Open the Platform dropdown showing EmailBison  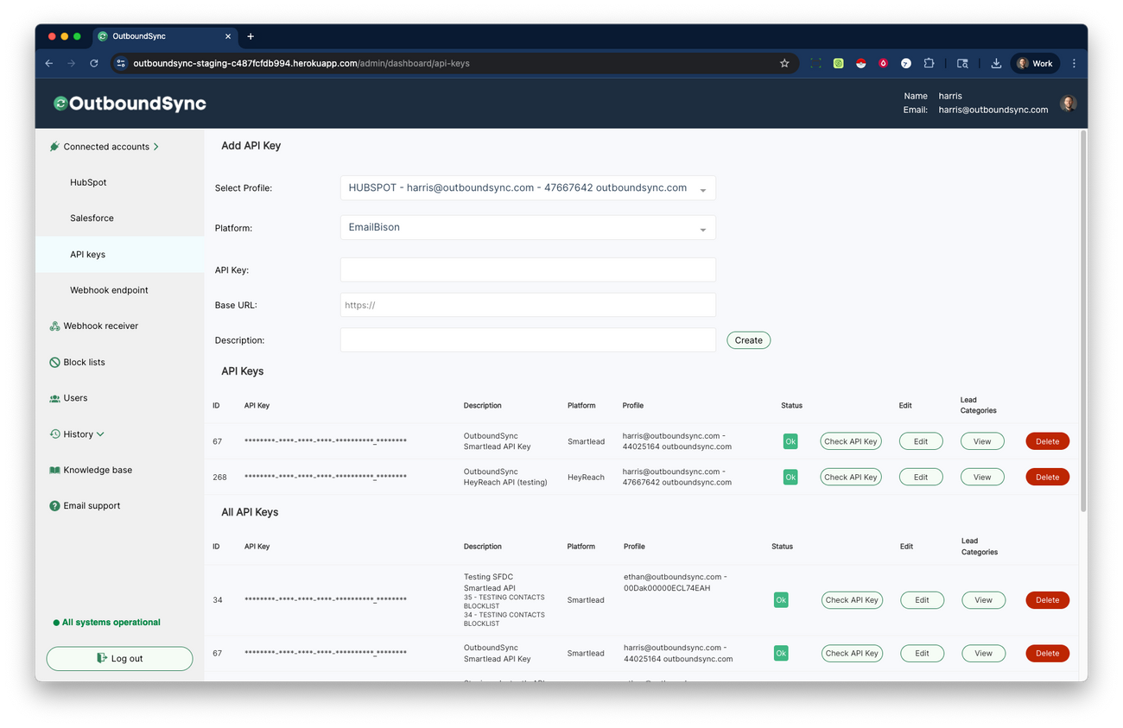pos(527,227)
